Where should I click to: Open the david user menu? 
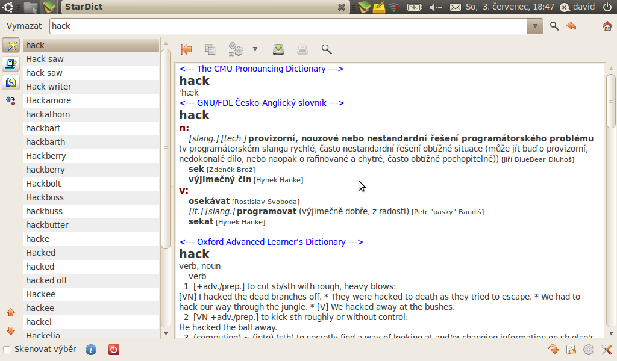pos(577,7)
